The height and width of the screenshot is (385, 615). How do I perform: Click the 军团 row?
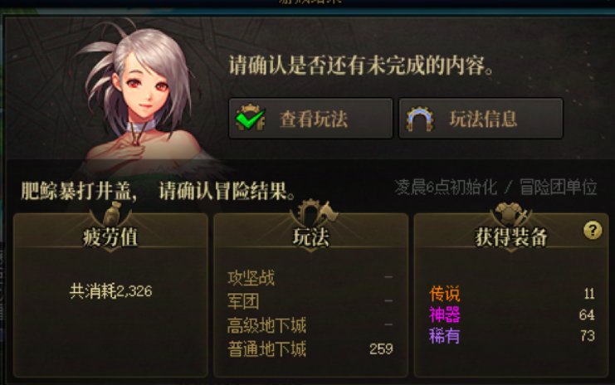(310, 301)
